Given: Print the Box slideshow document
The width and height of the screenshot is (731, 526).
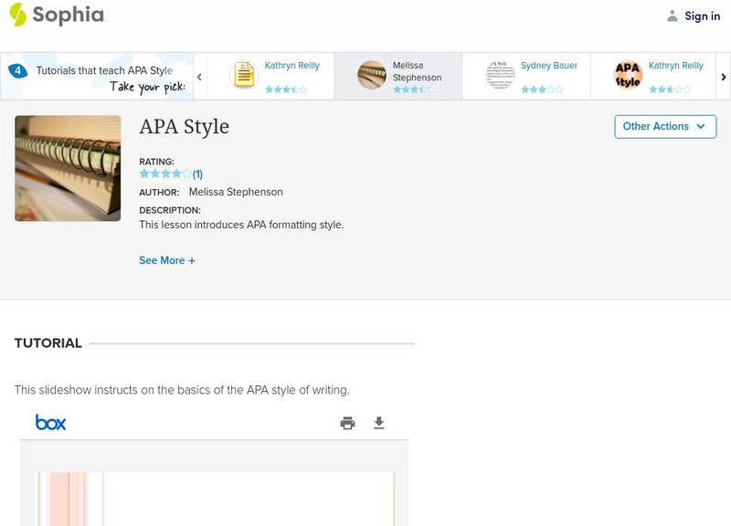Looking at the screenshot, I should 347,423.
